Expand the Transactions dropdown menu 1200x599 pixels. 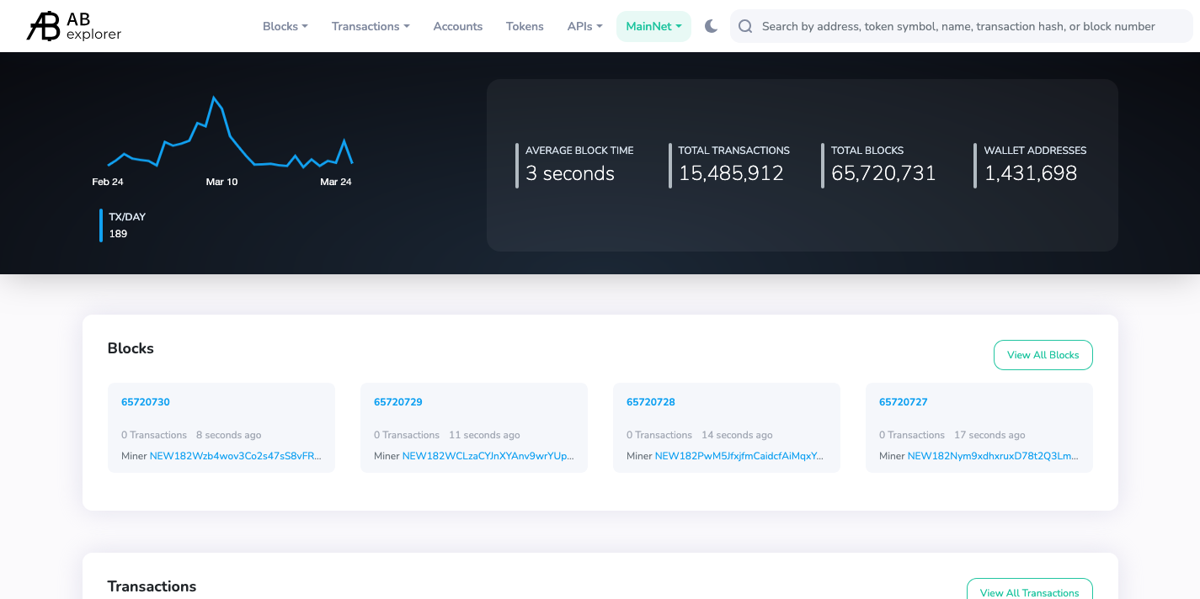click(x=371, y=26)
